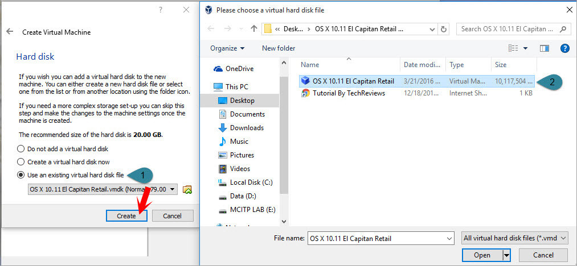Expand address bar path history dropdown
The width and height of the screenshot is (577, 266).
tap(432, 28)
